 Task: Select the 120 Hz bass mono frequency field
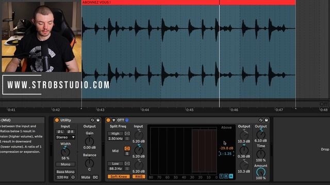point(62,177)
